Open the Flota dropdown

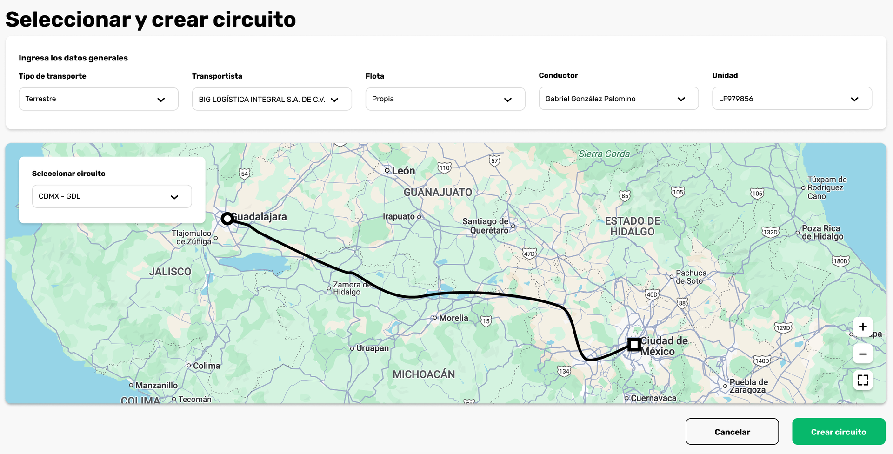445,99
